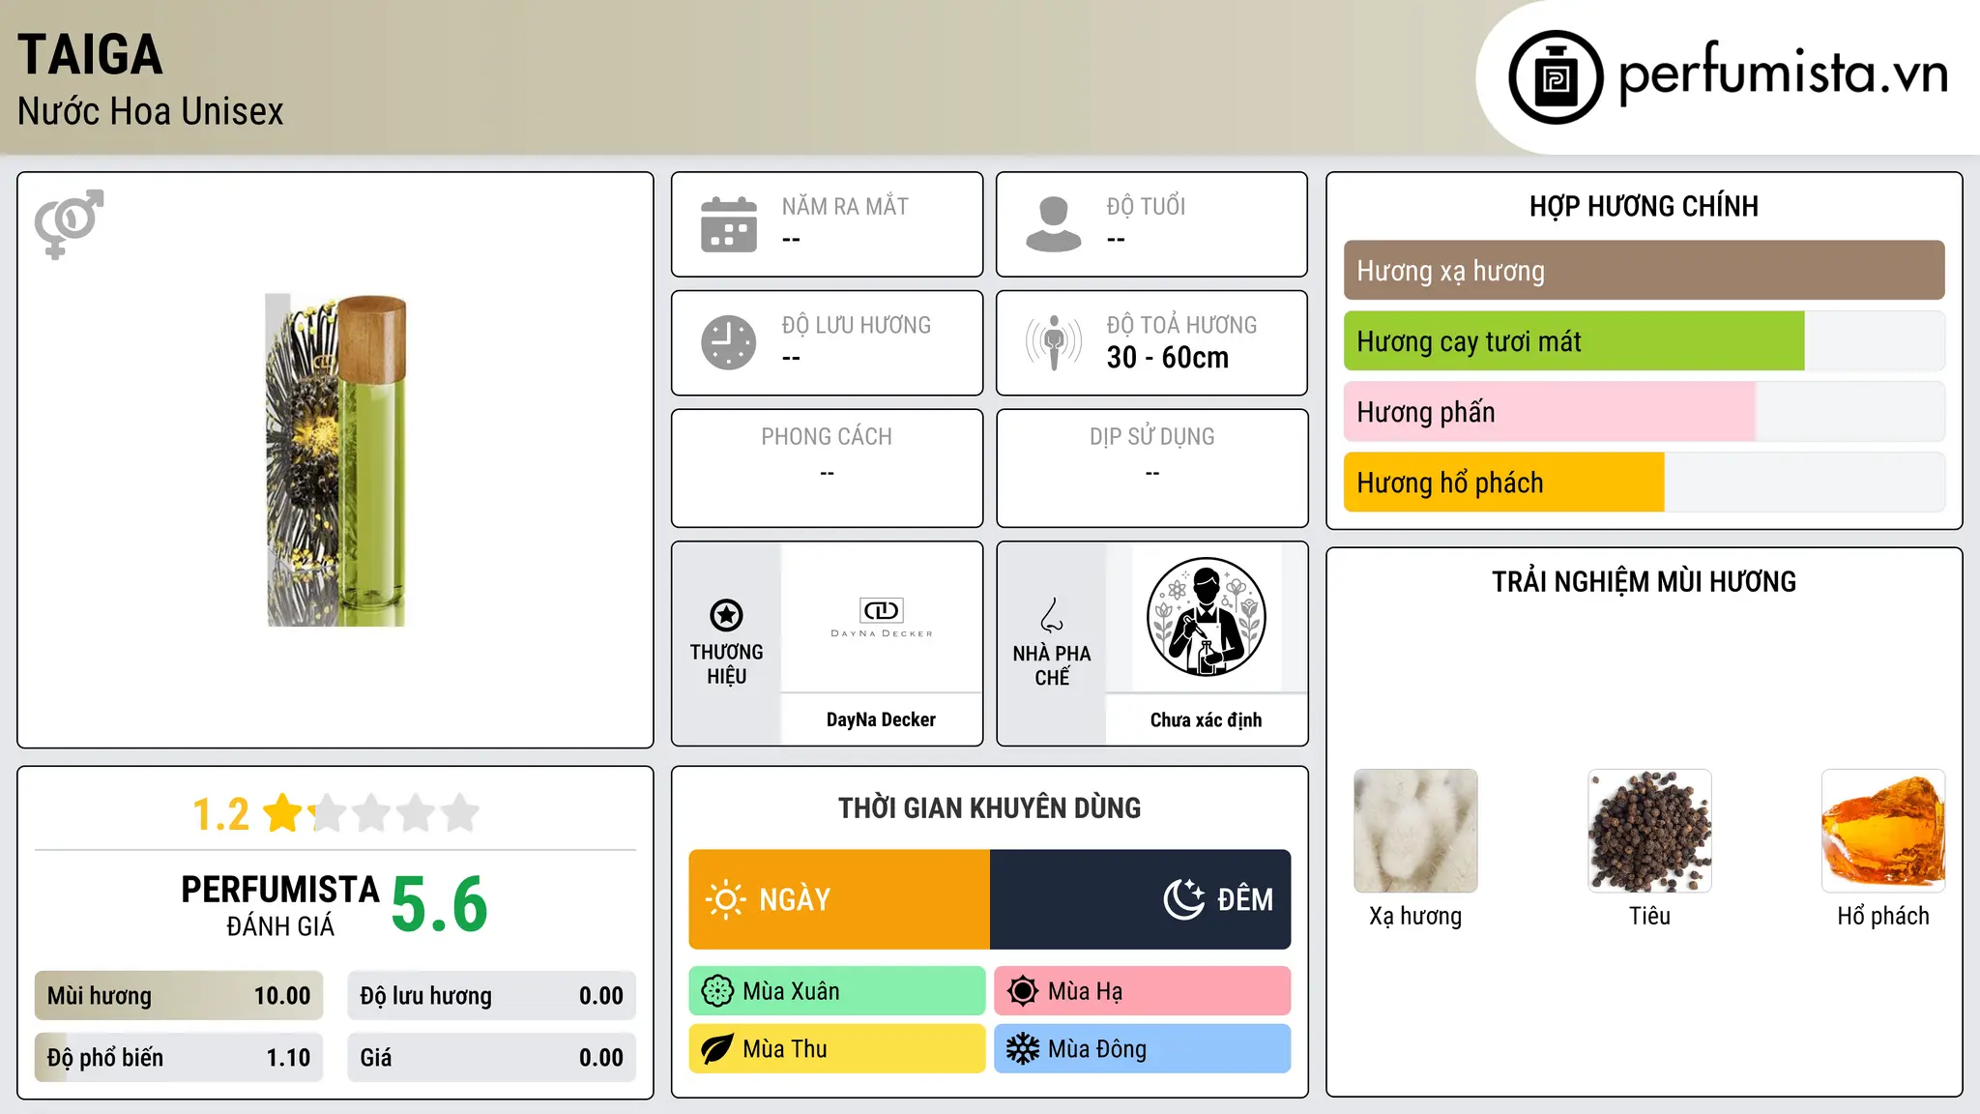This screenshot has width=1980, height=1114.
Task: Click the snowflake icon for Mùa Đông
Action: pyautogui.click(x=1023, y=1049)
